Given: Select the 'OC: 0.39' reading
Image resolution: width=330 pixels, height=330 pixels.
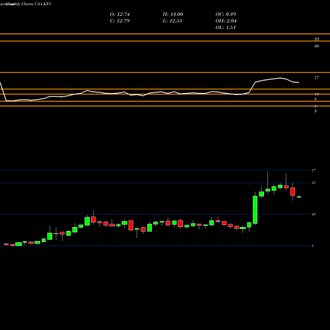Looking at the screenshot, I should [226, 15].
